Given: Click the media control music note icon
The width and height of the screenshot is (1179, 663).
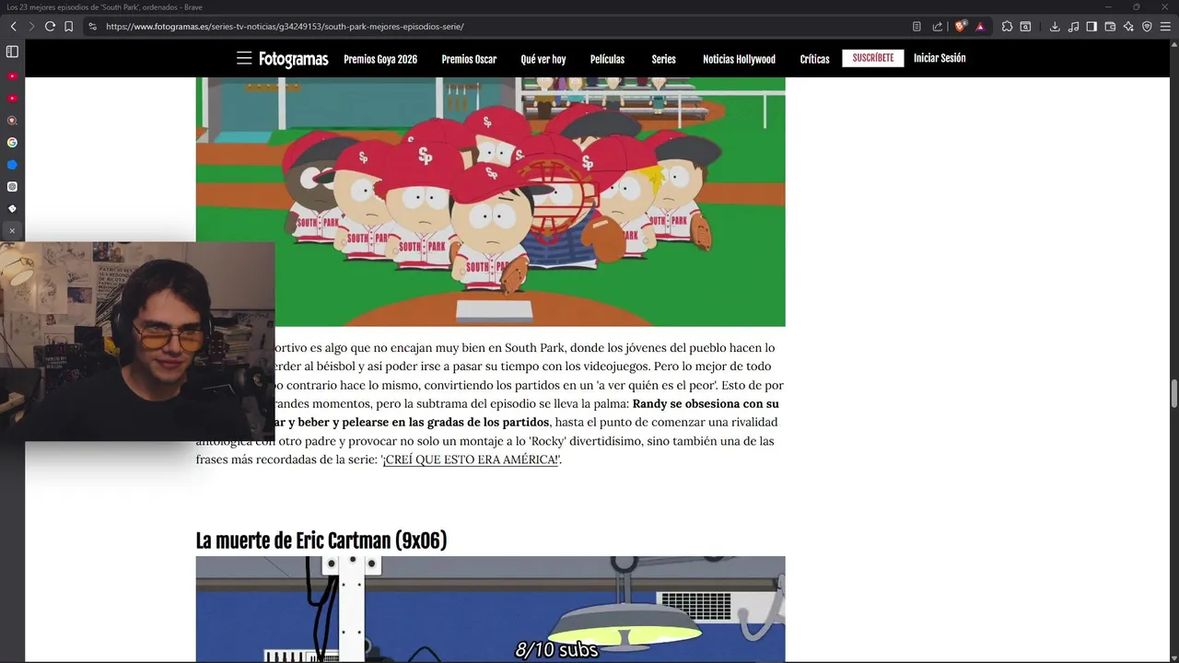Looking at the screenshot, I should [1073, 27].
